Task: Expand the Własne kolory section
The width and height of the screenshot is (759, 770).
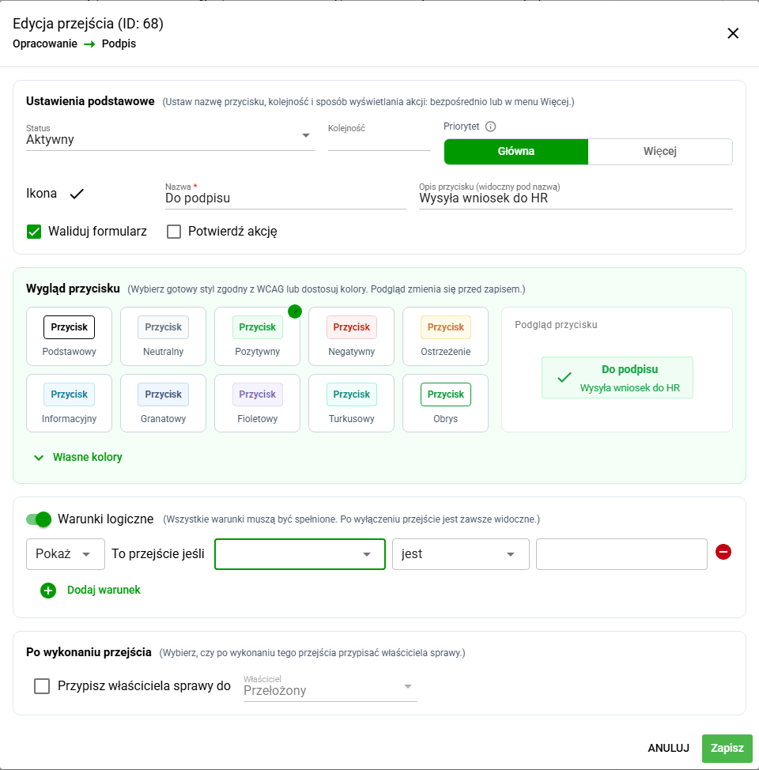Action: 77,457
